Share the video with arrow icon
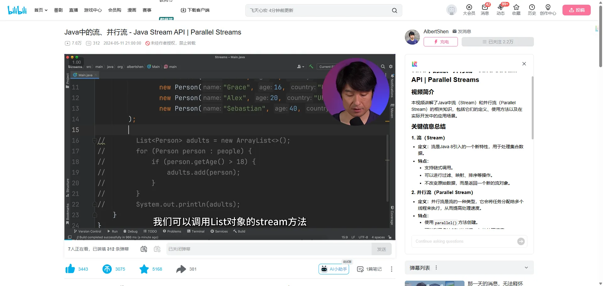The width and height of the screenshot is (603, 286). coord(181,269)
